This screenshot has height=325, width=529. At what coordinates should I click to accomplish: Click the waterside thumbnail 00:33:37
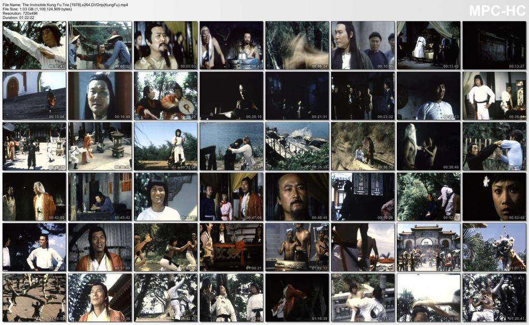231,146
